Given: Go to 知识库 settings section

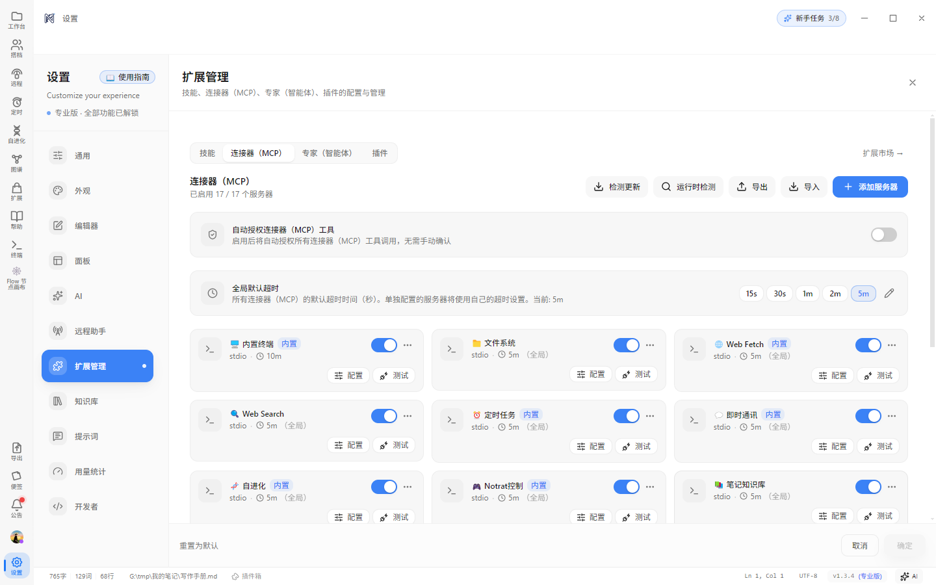Looking at the screenshot, I should (x=97, y=402).
